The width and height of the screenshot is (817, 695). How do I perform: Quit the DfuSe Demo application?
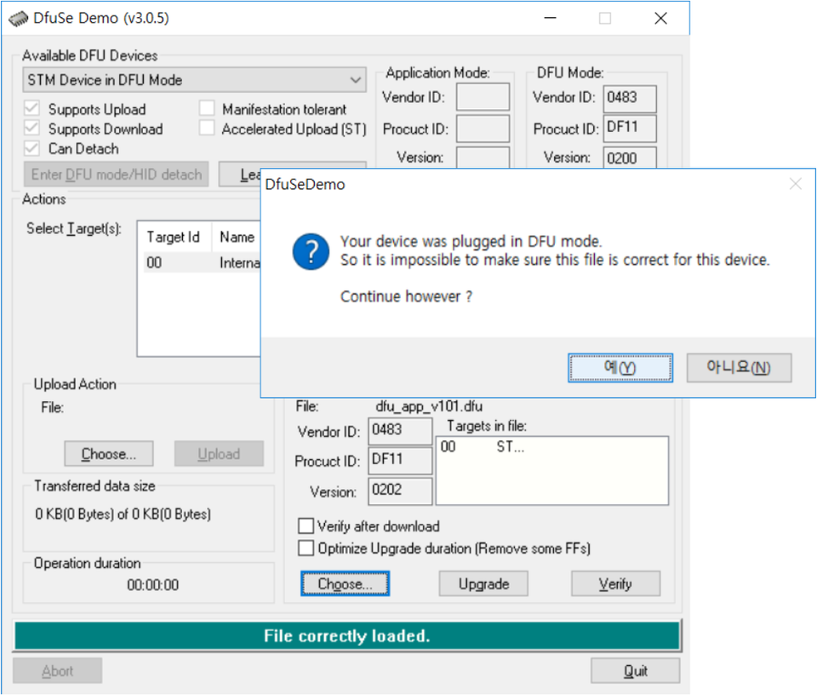(x=634, y=670)
